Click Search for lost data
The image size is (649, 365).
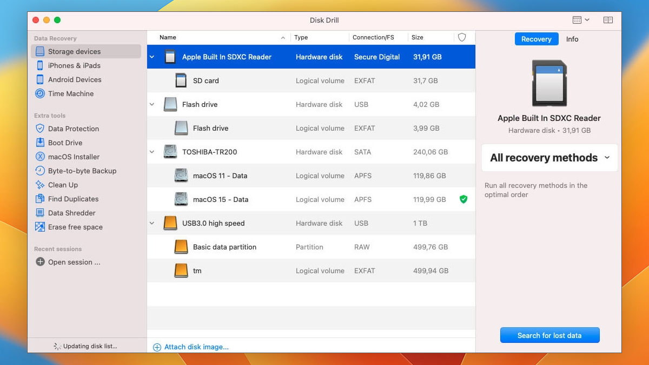549,335
